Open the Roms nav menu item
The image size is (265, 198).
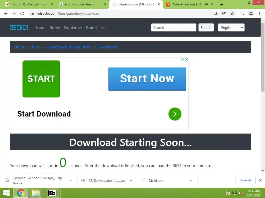click(x=55, y=28)
